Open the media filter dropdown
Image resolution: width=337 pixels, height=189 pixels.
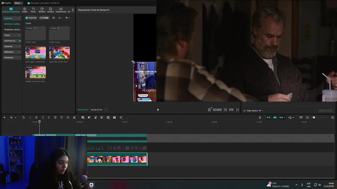pyautogui.click(x=67, y=18)
